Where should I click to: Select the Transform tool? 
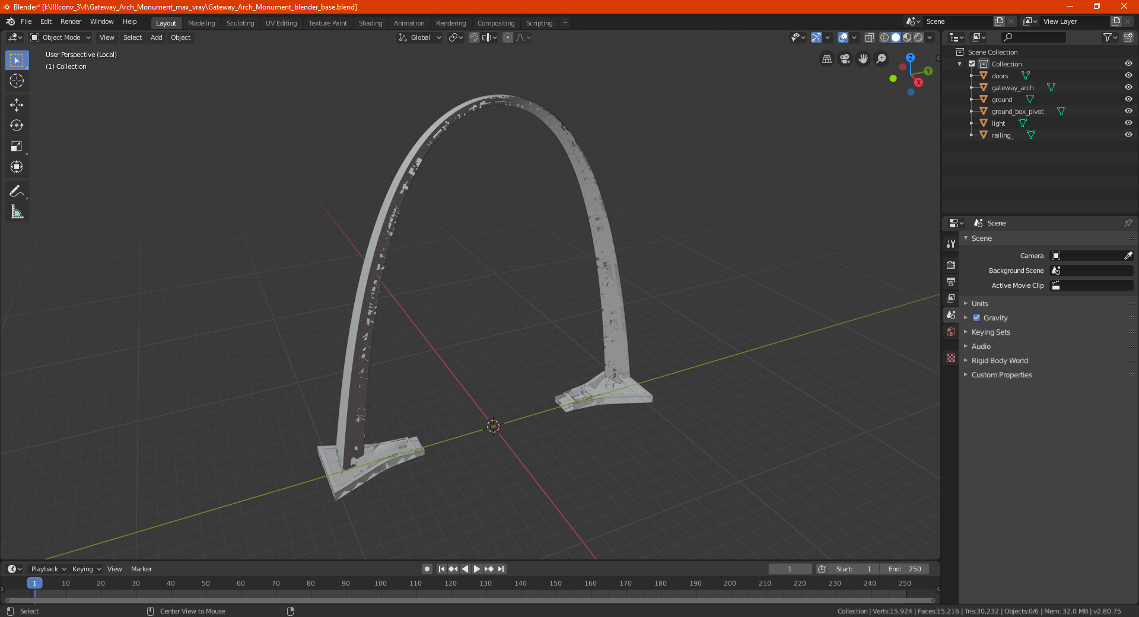coord(17,167)
